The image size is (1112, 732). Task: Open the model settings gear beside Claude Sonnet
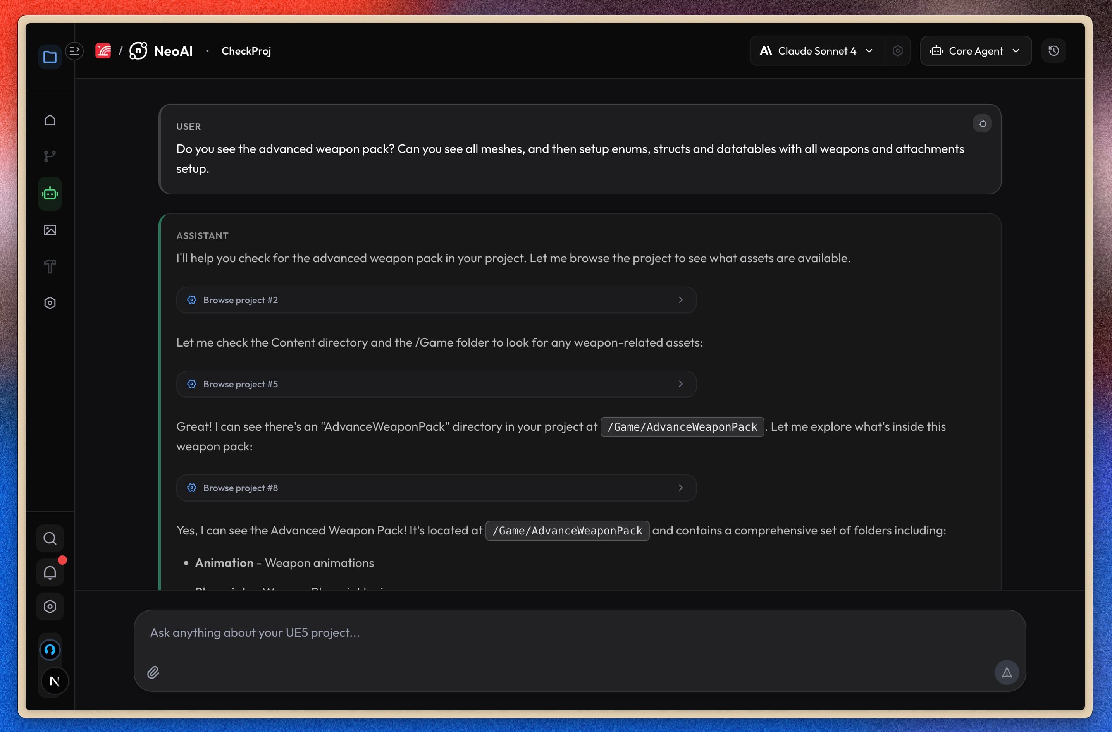(897, 50)
